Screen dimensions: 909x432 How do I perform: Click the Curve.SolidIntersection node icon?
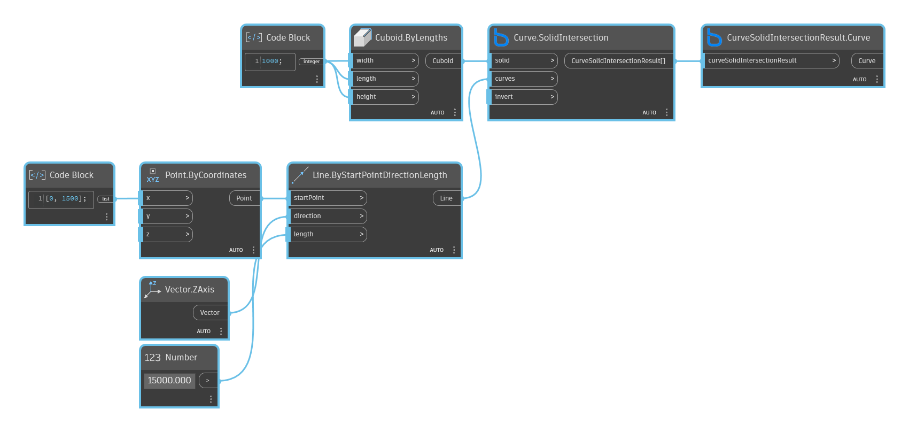coord(501,37)
